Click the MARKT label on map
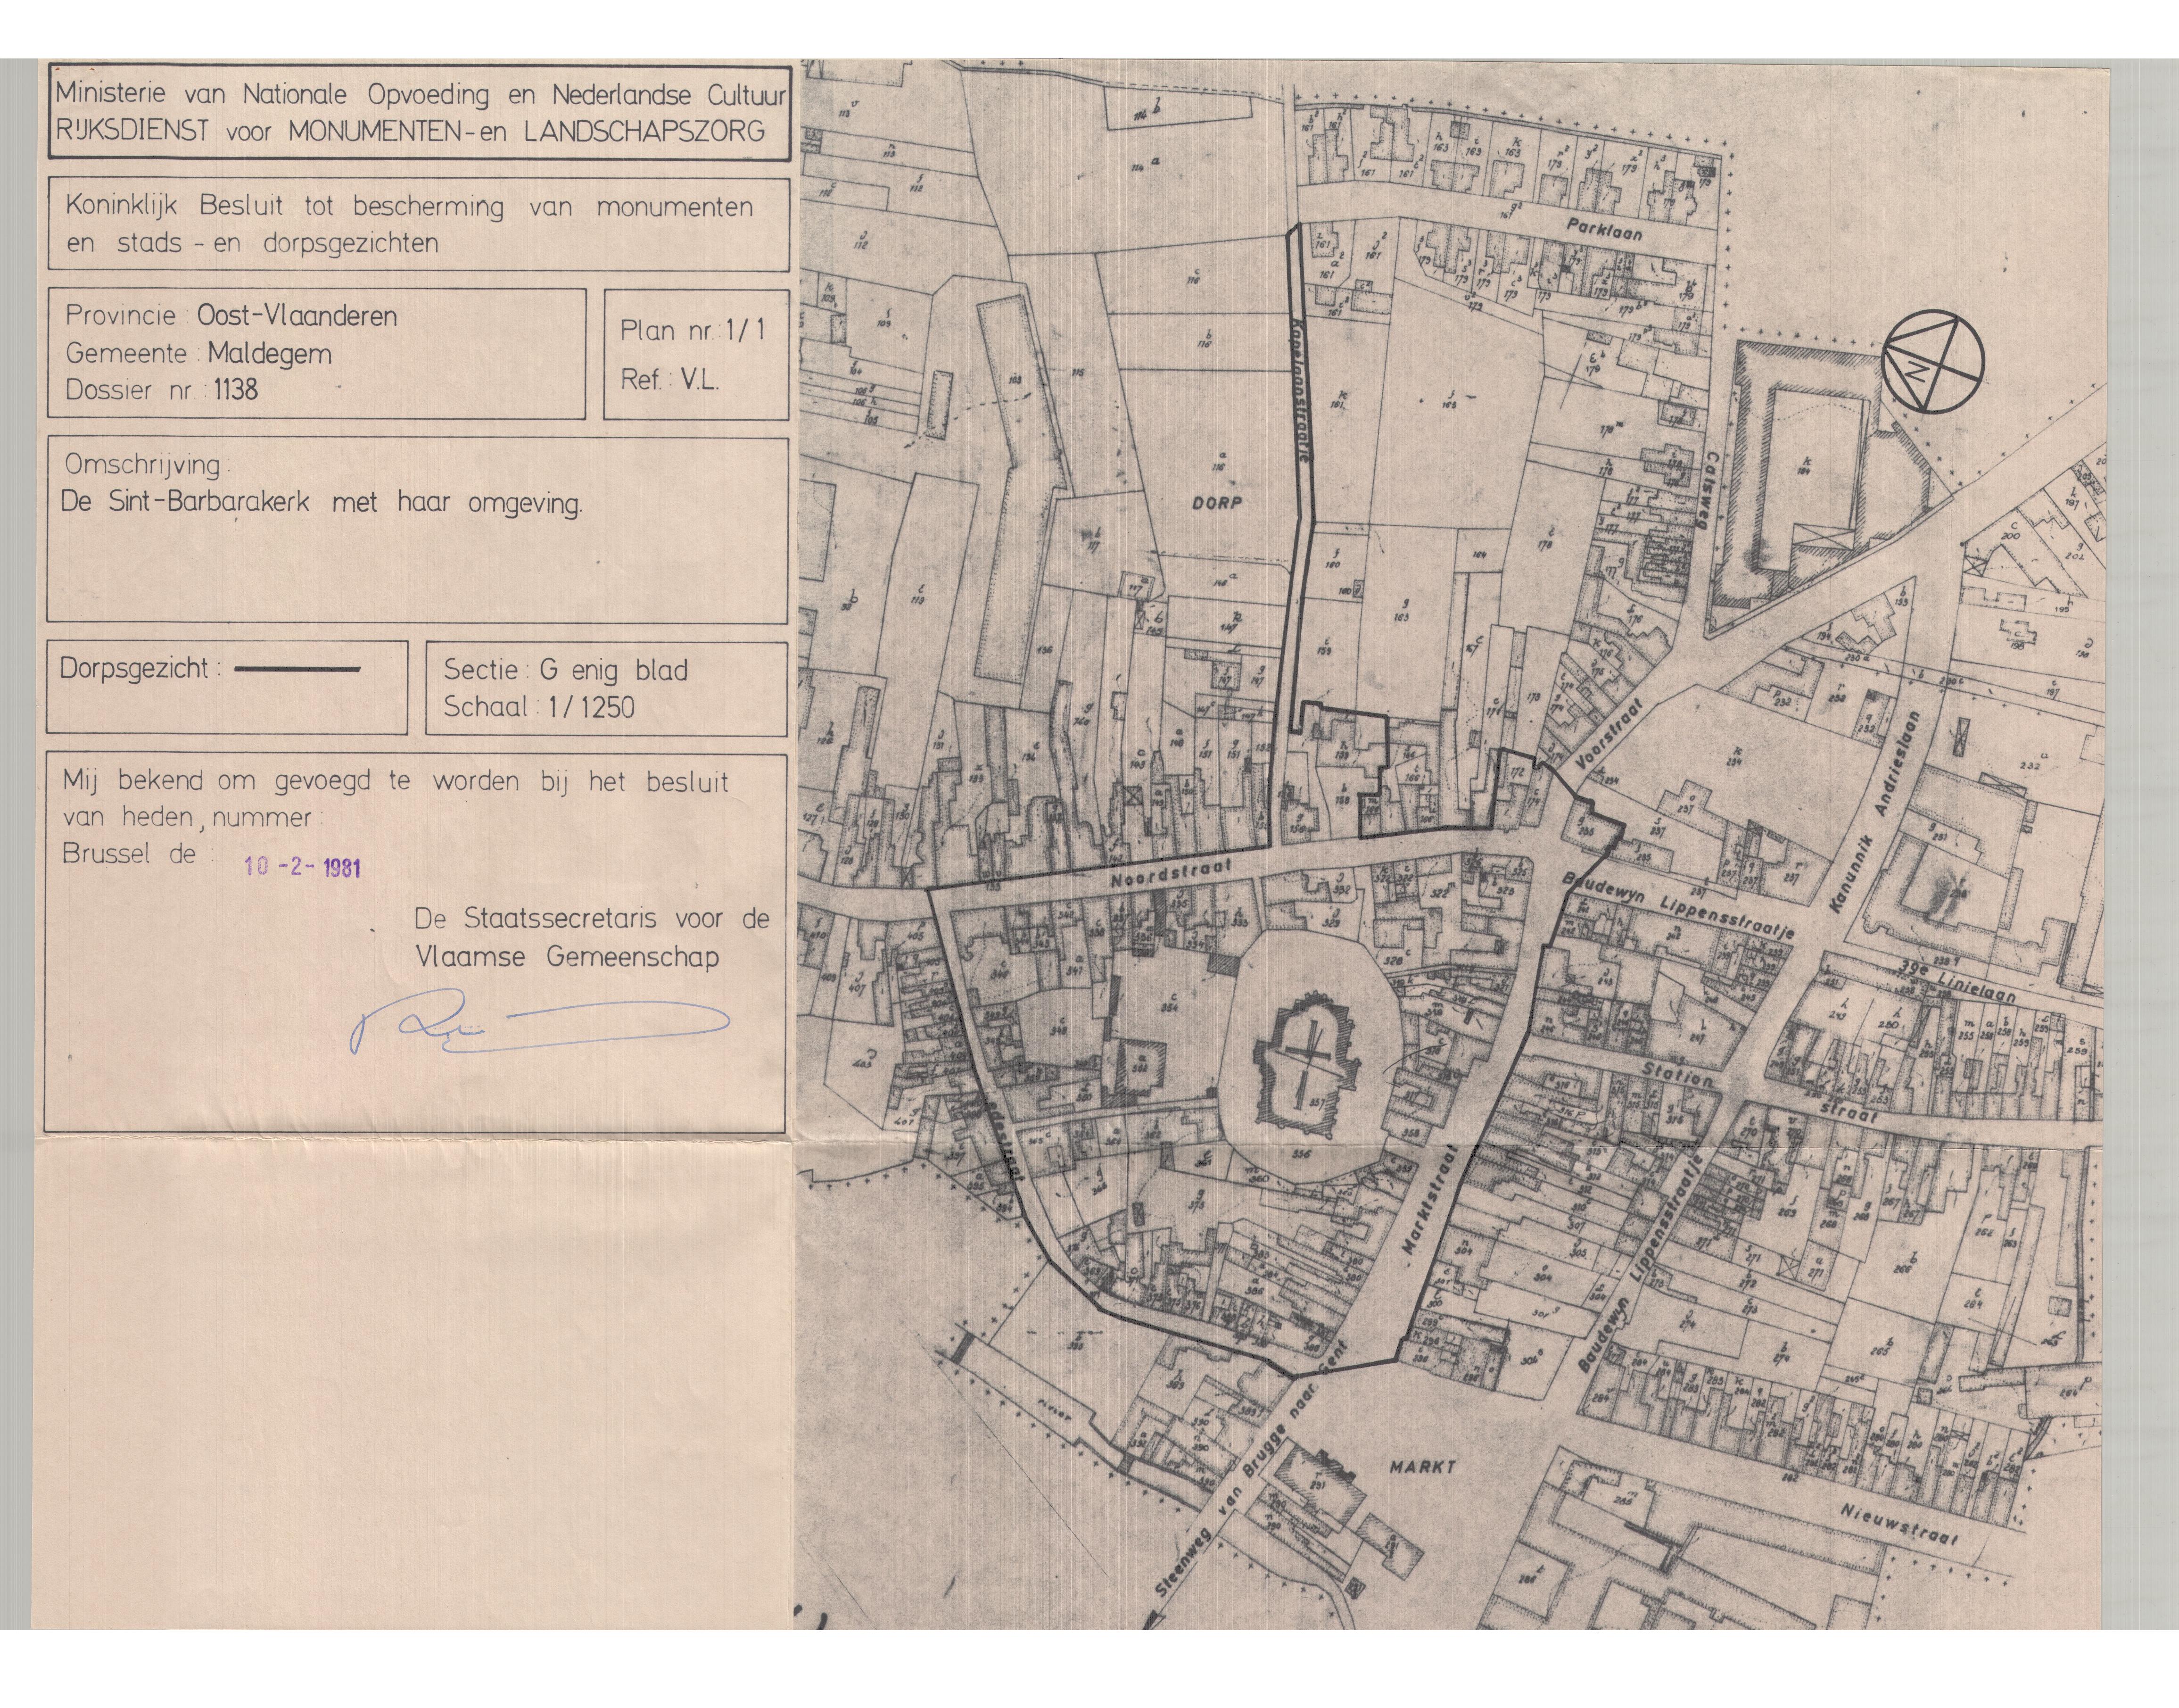This screenshot has height=1708, width=2179. (1423, 1467)
